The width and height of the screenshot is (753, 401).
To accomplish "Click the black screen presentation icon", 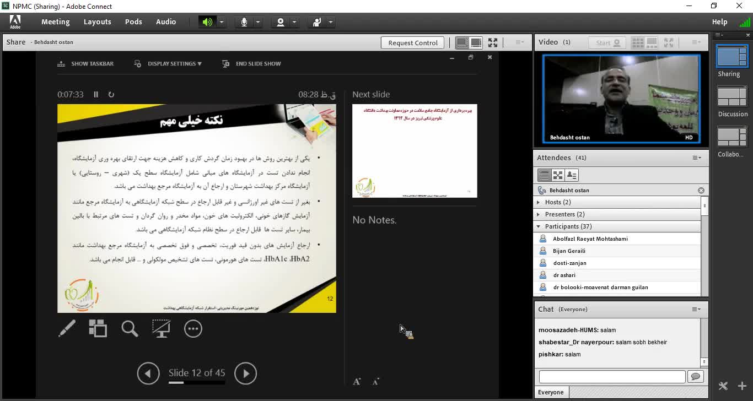I will pos(161,329).
